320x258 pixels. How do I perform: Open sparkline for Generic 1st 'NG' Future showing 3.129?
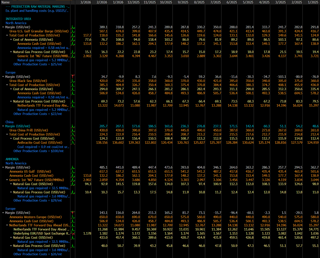[73, 56]
